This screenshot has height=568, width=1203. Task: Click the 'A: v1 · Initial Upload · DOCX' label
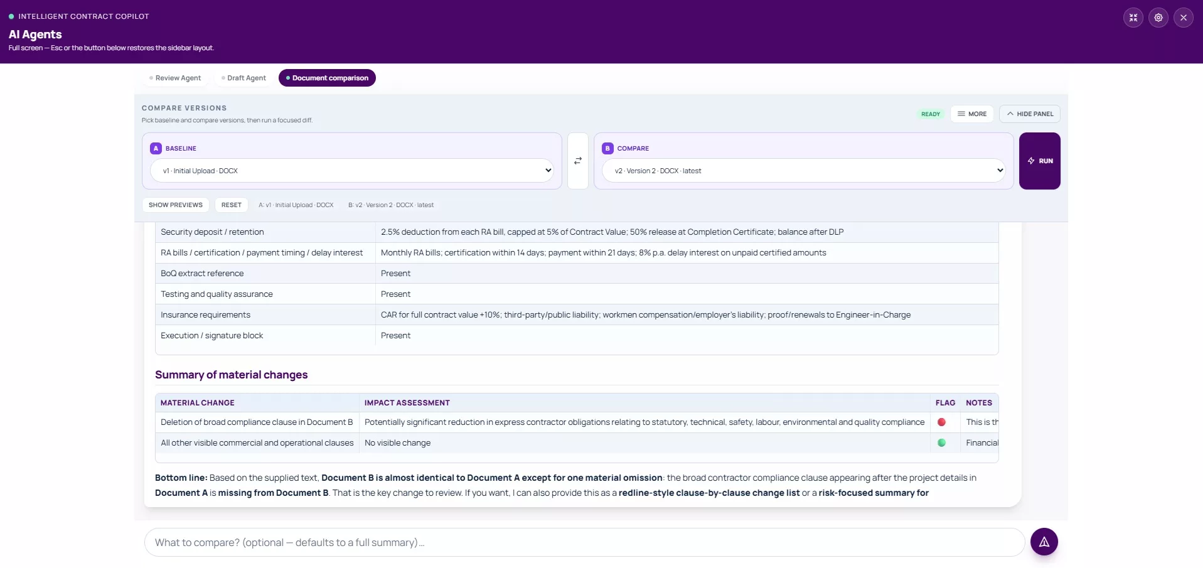296,205
